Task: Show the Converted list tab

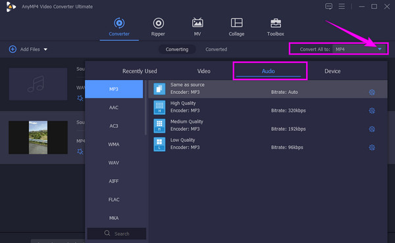Action: 216,49
